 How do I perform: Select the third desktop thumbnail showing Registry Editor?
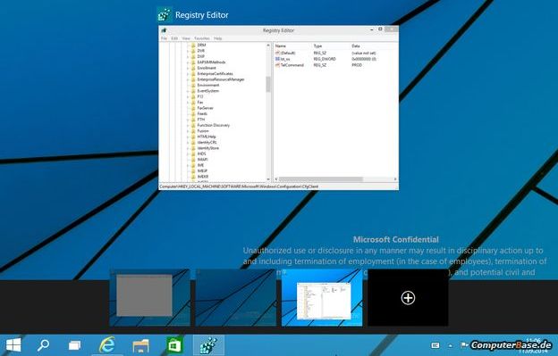(x=322, y=297)
